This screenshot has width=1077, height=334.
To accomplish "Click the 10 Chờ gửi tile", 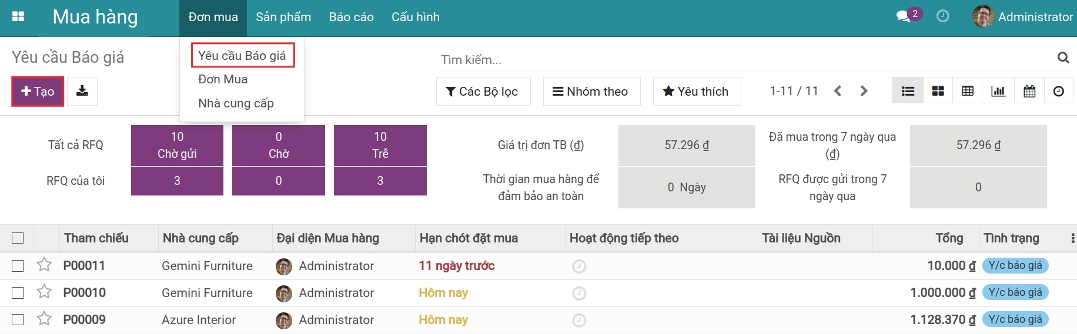I will pos(177,145).
